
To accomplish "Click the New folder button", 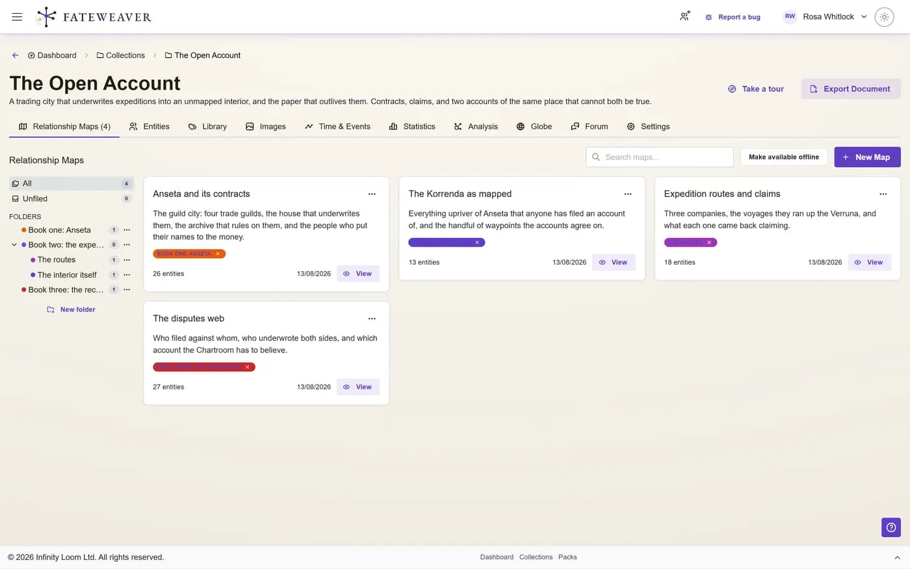I will coord(71,310).
